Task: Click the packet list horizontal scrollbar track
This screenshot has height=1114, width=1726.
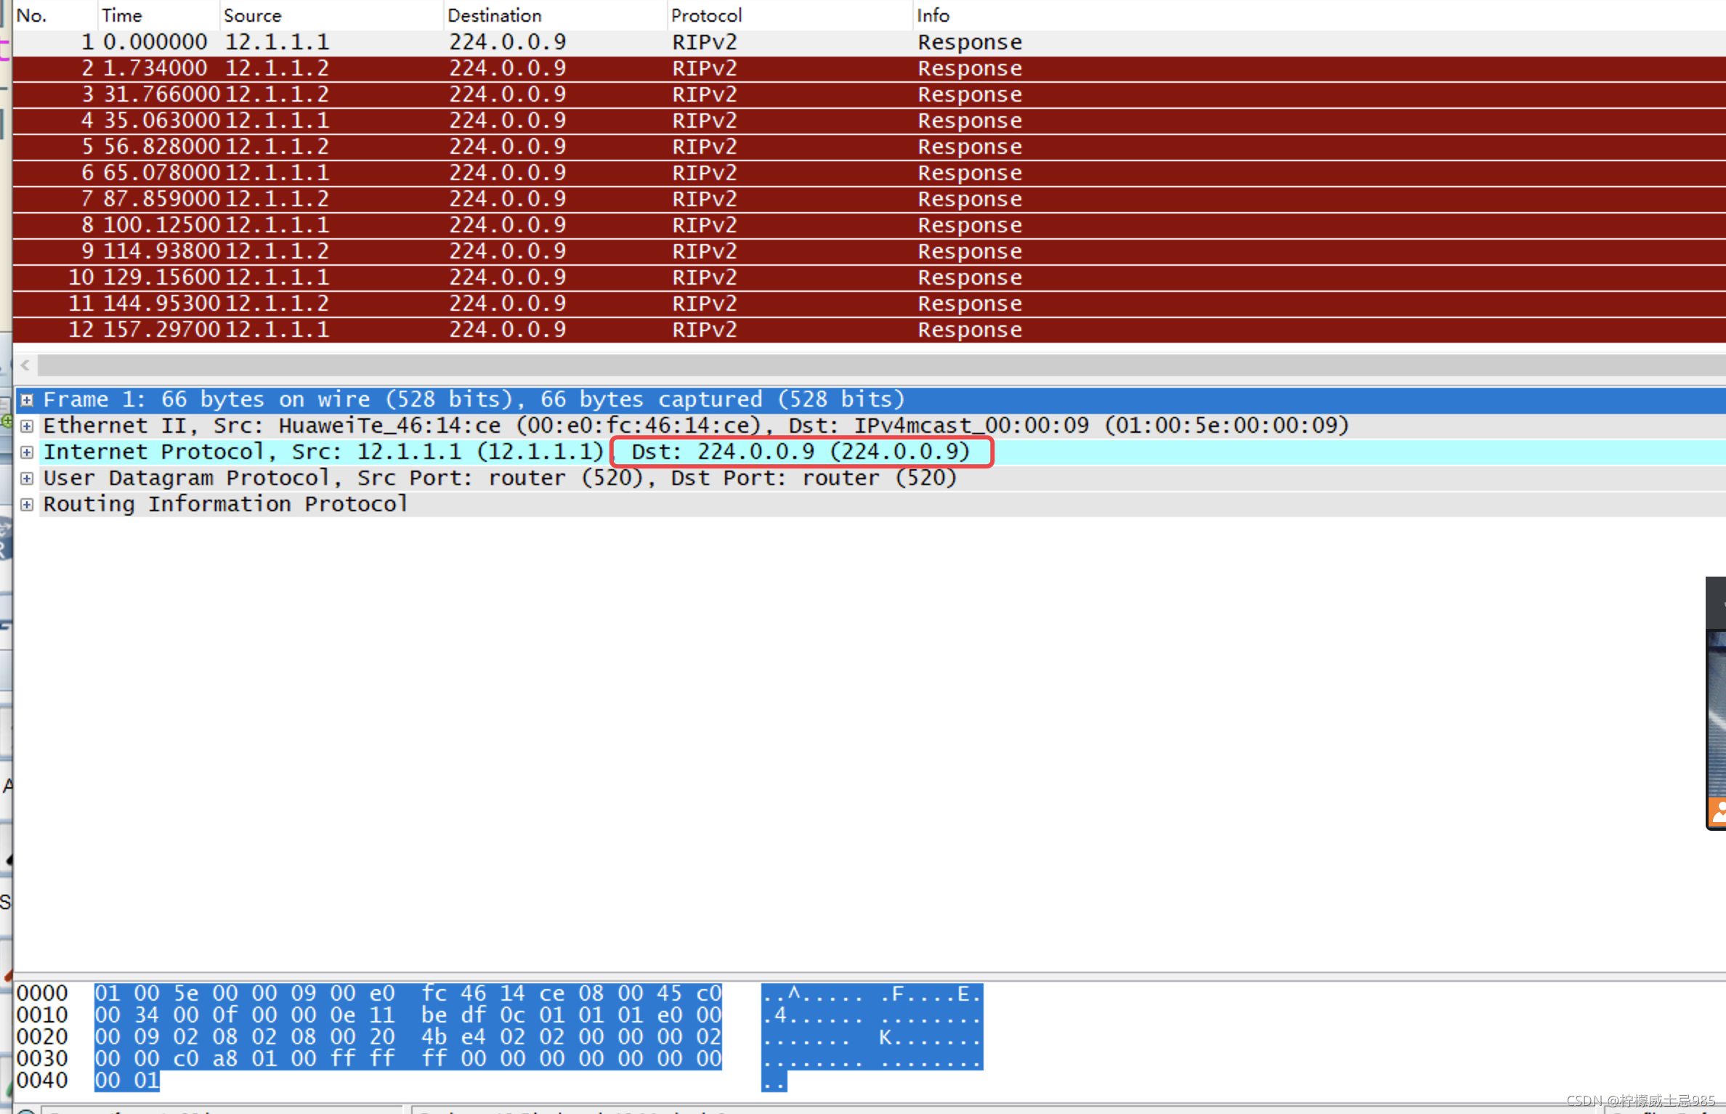Action: [872, 365]
